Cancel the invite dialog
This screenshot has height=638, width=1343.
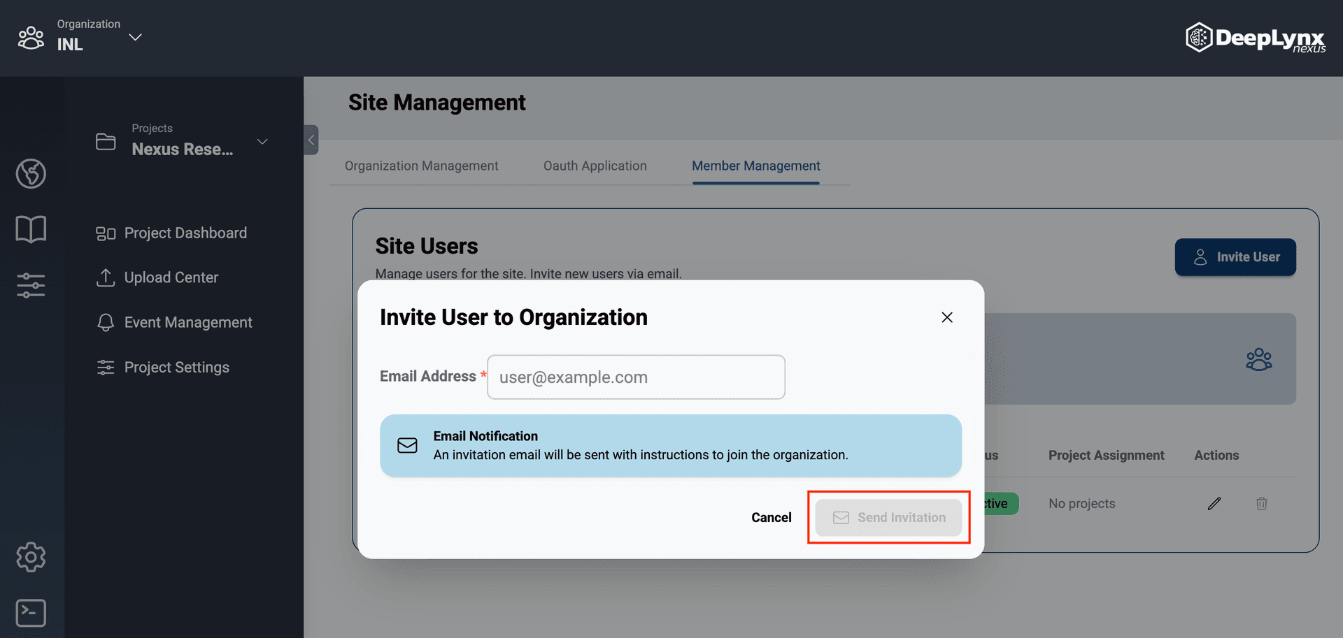[x=771, y=517]
